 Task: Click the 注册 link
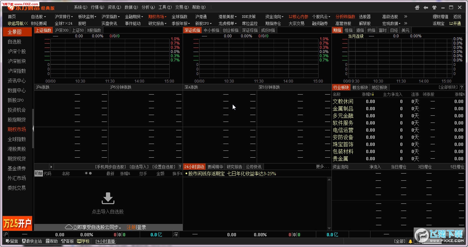[x=131, y=227]
